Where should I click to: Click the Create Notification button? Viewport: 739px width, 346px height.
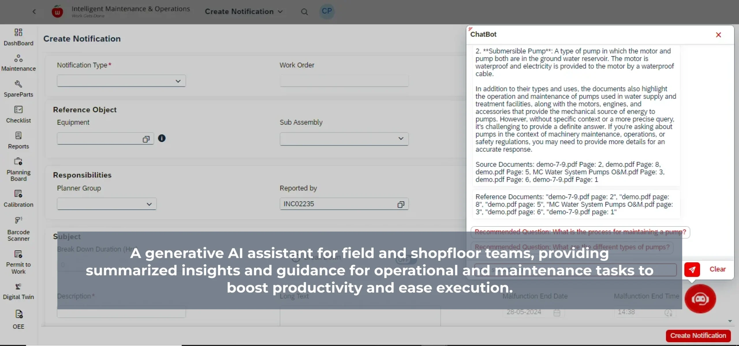(699, 335)
